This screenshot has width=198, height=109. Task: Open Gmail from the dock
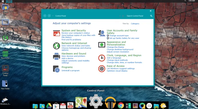coord(63,106)
